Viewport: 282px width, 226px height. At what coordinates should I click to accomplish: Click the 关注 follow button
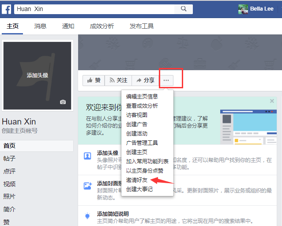click(118, 80)
